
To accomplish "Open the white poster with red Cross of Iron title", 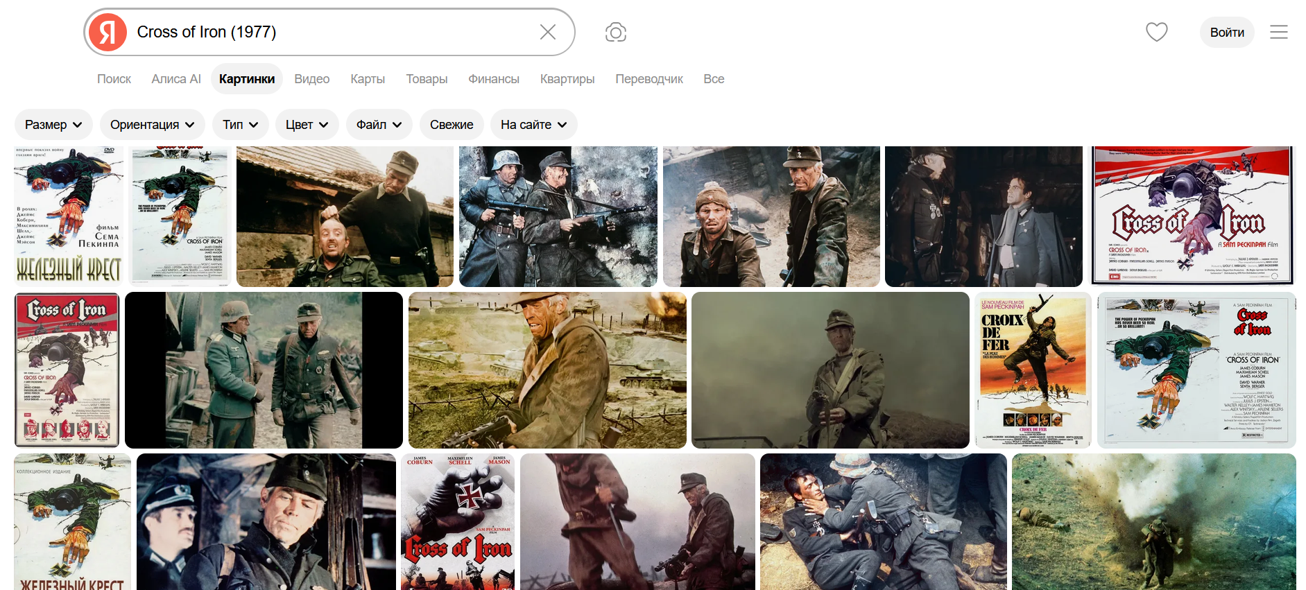I will (1196, 370).
